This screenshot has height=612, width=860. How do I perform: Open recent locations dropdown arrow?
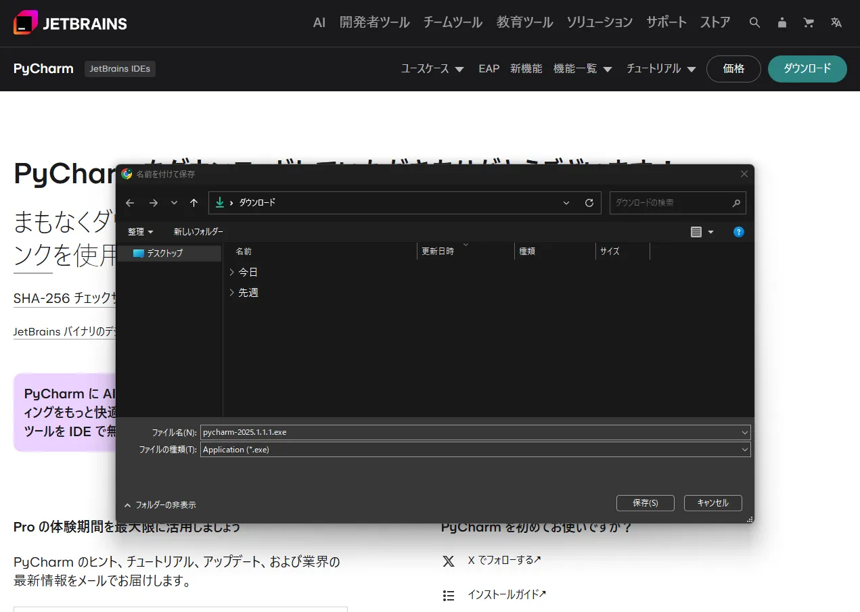click(x=174, y=203)
